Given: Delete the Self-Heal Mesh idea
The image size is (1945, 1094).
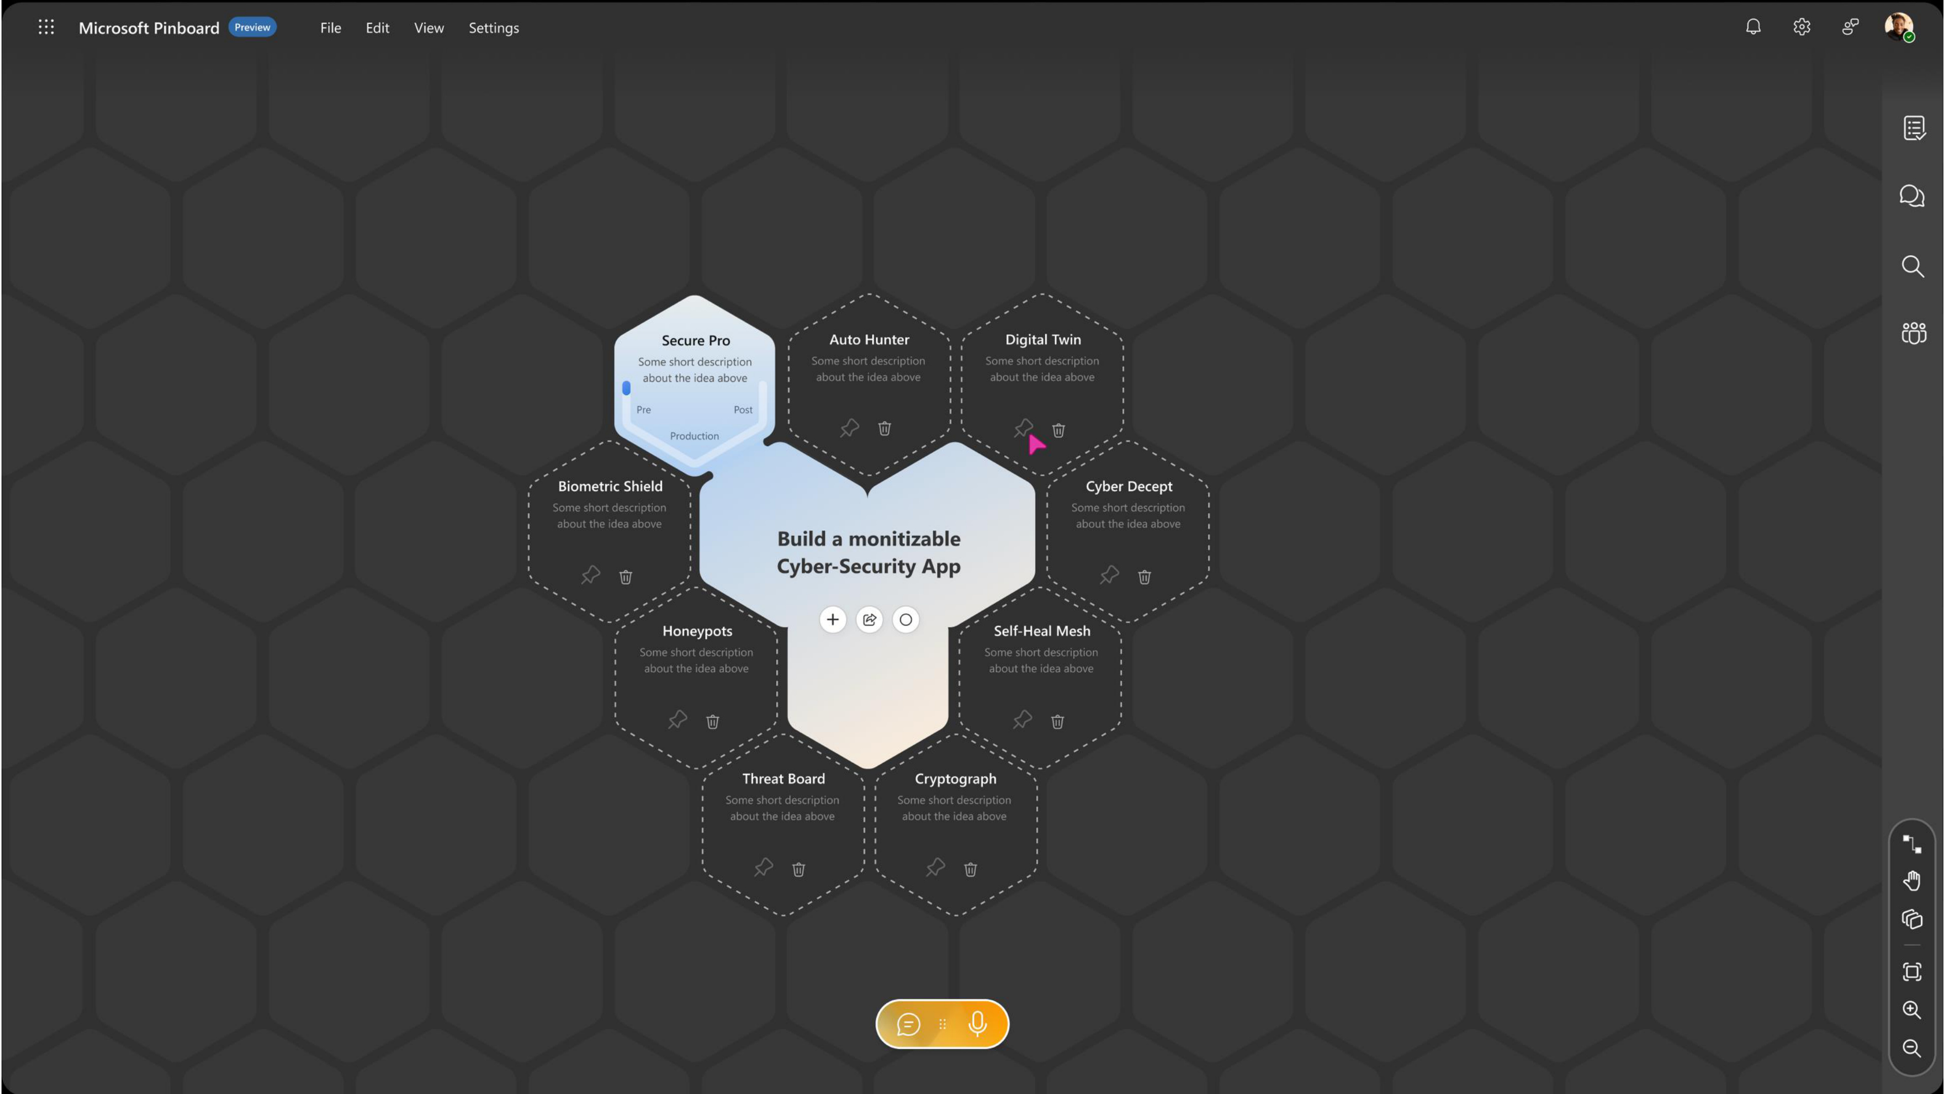Looking at the screenshot, I should coord(1057,722).
